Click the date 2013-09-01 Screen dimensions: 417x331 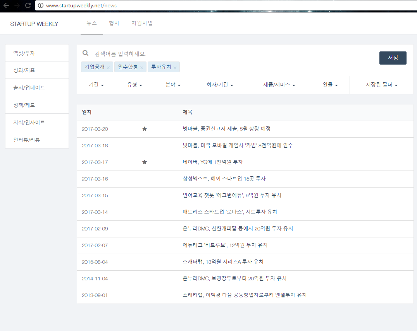[x=95, y=295]
